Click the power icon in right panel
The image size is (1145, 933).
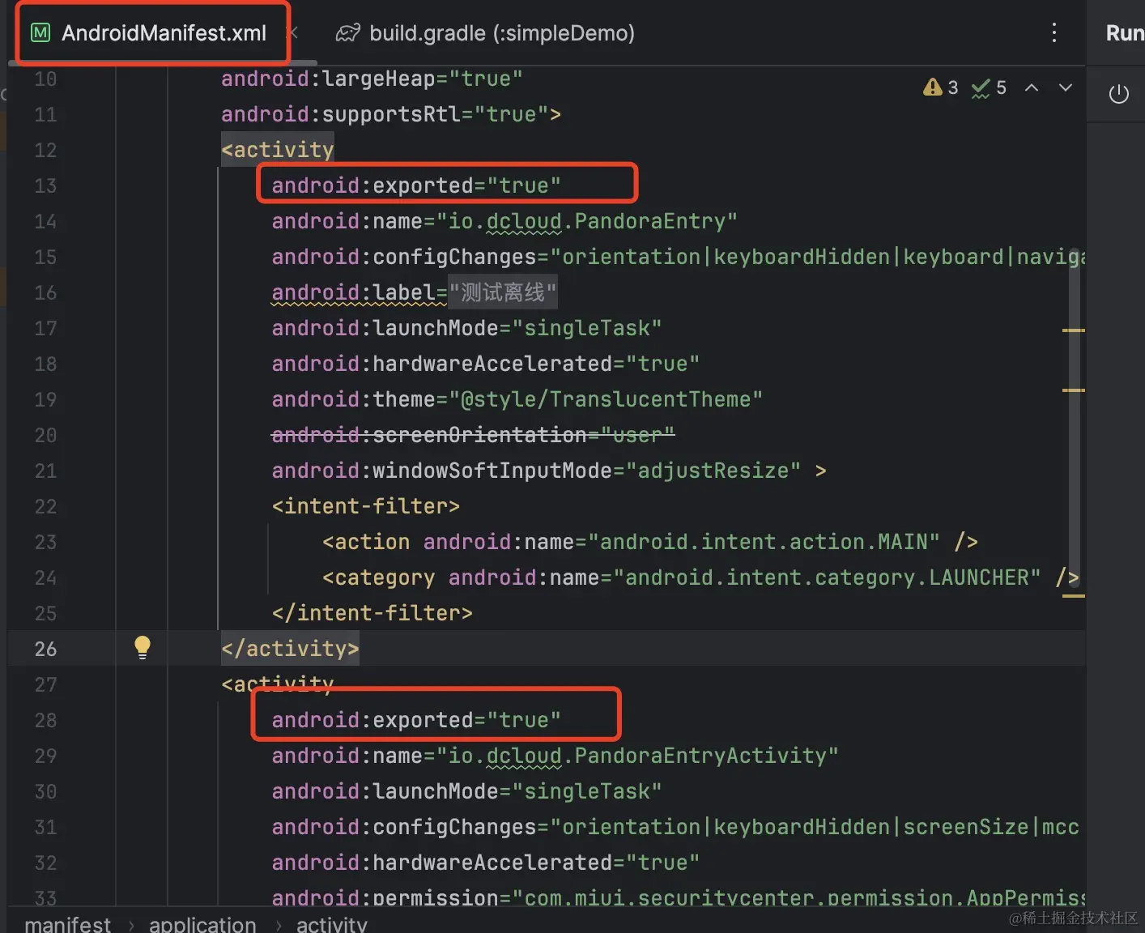[x=1118, y=94]
